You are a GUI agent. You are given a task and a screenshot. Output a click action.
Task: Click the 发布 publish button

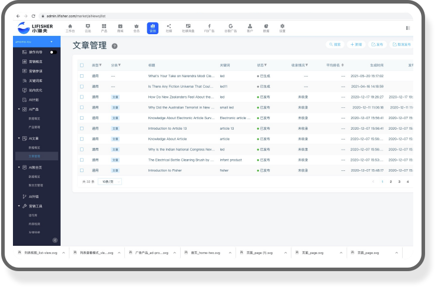[x=377, y=44]
